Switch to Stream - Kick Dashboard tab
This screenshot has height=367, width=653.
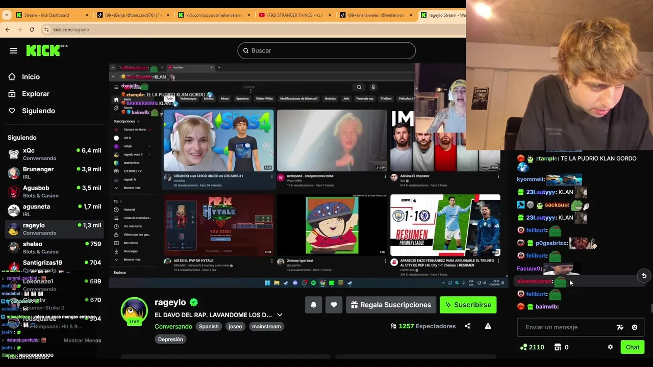pyautogui.click(x=52, y=15)
